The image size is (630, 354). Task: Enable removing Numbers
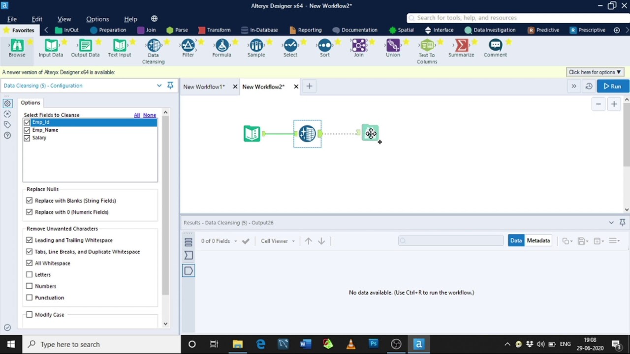pos(30,286)
